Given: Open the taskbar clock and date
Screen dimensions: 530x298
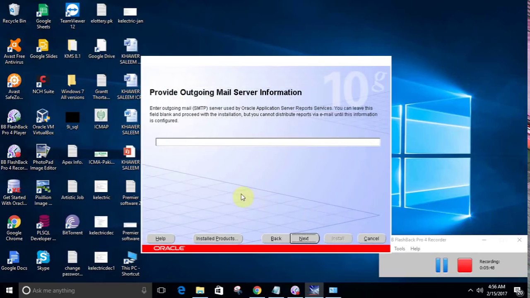Looking at the screenshot, I should coord(497,290).
